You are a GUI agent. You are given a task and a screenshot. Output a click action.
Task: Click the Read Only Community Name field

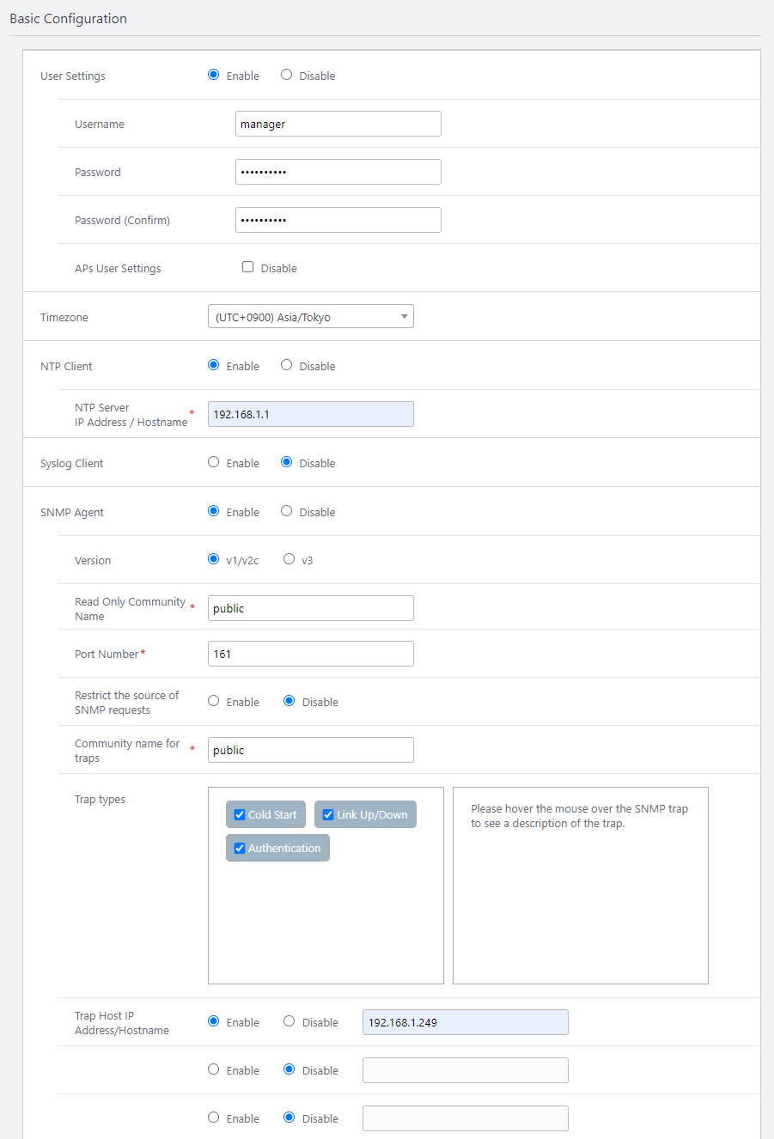point(310,608)
